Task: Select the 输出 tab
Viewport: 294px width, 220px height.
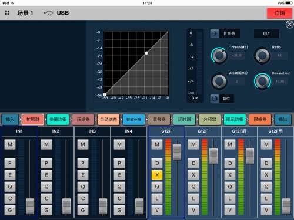Action: coord(283,119)
